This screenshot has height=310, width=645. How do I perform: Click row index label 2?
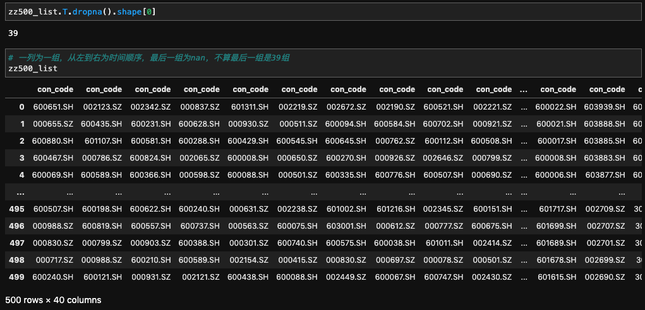pos(21,141)
